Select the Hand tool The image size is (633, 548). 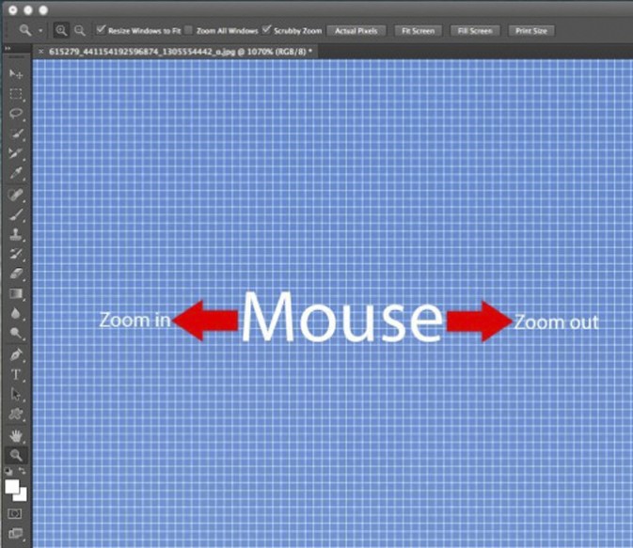click(16, 435)
